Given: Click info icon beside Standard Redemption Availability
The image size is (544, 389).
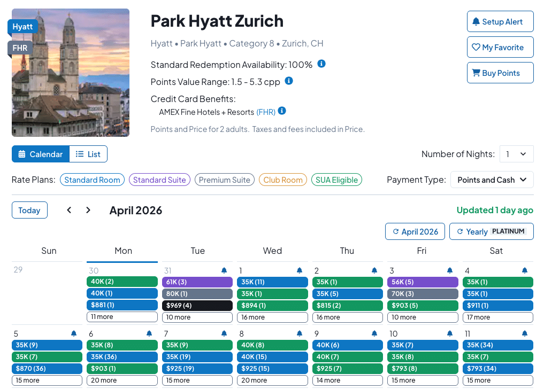Looking at the screenshot, I should [x=321, y=64].
